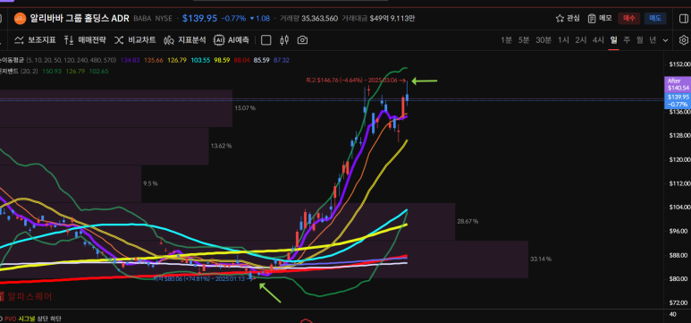Image resolution: width=691 pixels, height=323 pixels.
Task: Click the 알리바바 그룹 홀딩스 ADR title
Action: [x=80, y=19]
